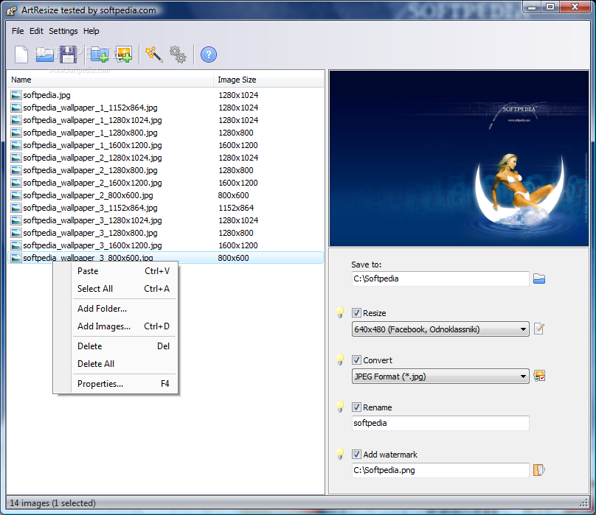This screenshot has height=515, width=596.
Task: Choose Select All from the context menu
Action: click(124, 289)
